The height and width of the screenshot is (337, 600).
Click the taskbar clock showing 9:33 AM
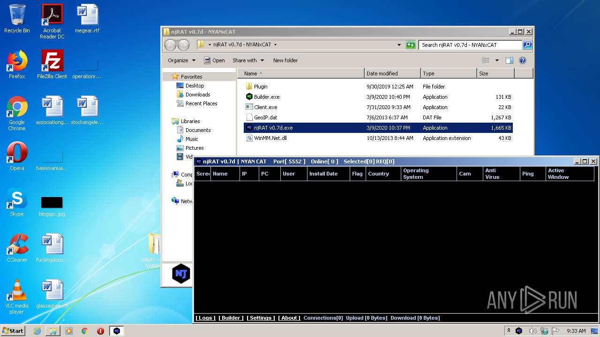coord(576,330)
